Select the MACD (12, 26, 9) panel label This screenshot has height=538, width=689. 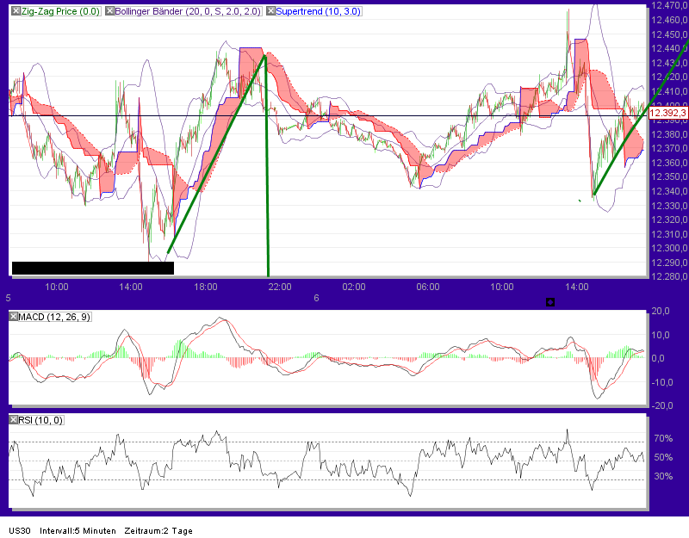coord(53,317)
